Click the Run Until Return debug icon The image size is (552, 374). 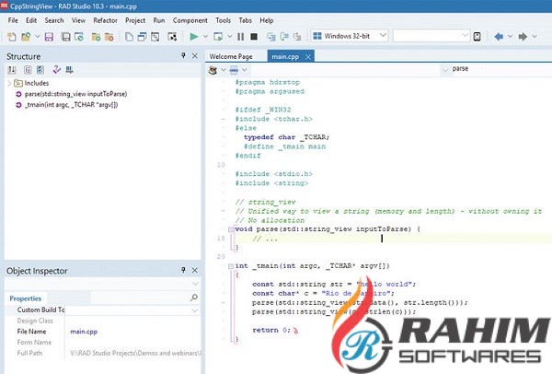tap(297, 36)
